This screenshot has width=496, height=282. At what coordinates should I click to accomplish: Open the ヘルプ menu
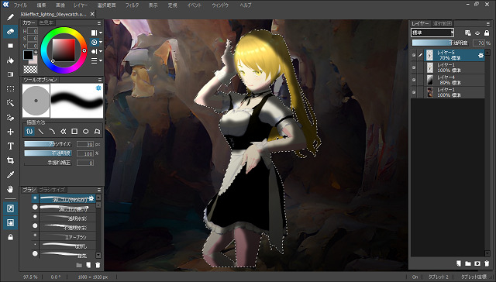pos(246,5)
